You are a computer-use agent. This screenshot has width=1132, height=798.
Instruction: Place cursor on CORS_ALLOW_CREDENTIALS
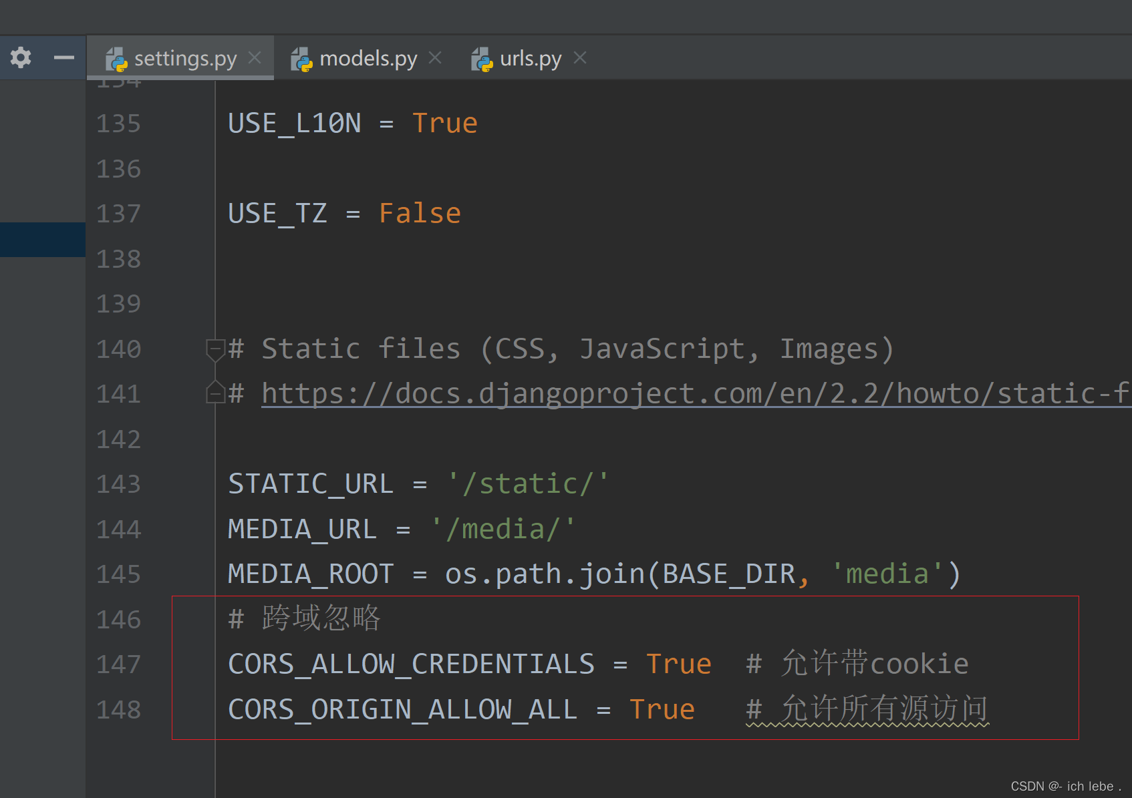pyautogui.click(x=412, y=664)
